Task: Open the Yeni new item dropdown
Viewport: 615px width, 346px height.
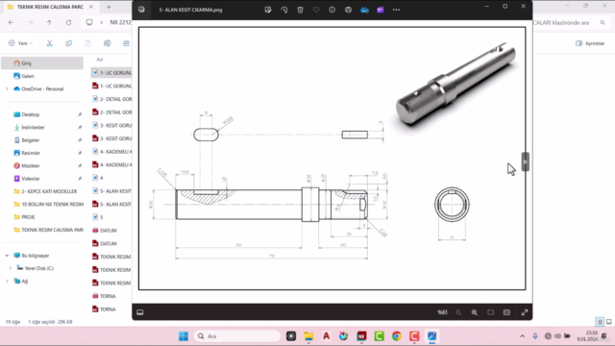Action: (x=20, y=43)
